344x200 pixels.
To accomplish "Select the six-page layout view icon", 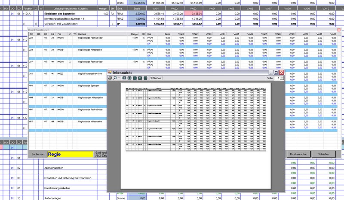I will [x=145, y=79].
